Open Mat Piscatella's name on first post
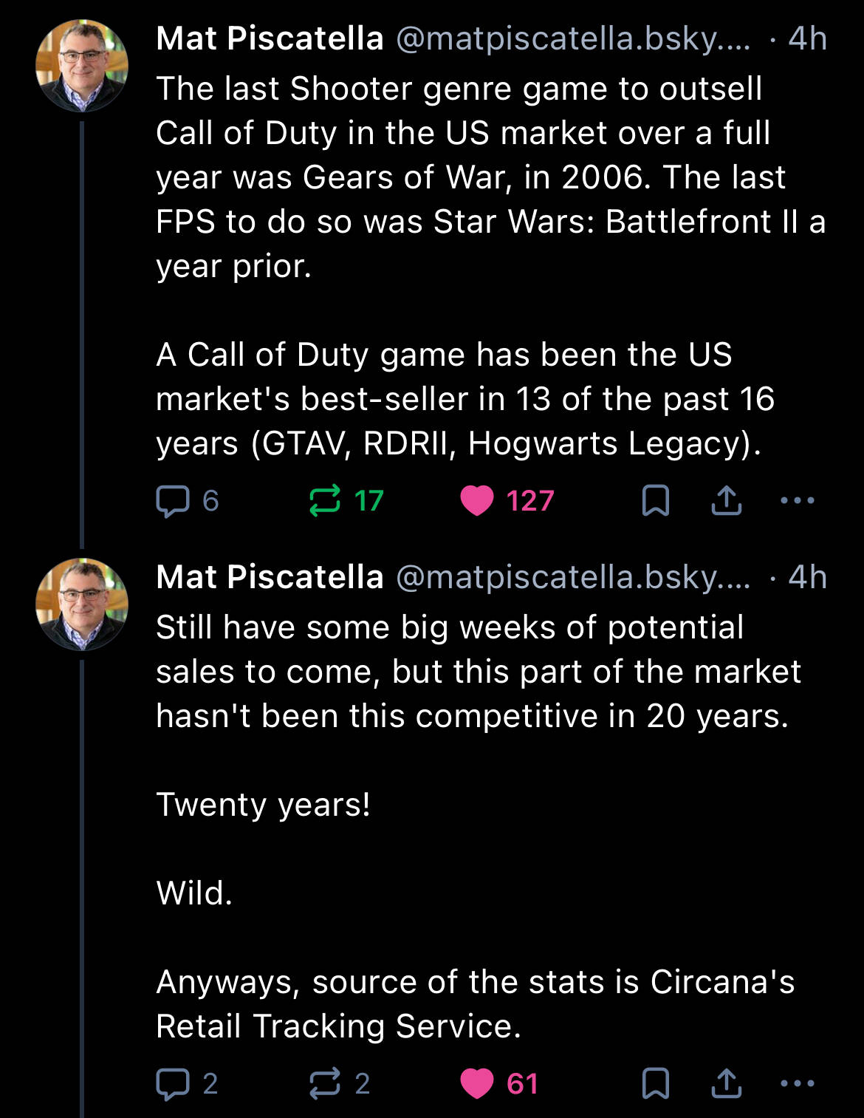The image size is (864, 1118). [x=270, y=38]
